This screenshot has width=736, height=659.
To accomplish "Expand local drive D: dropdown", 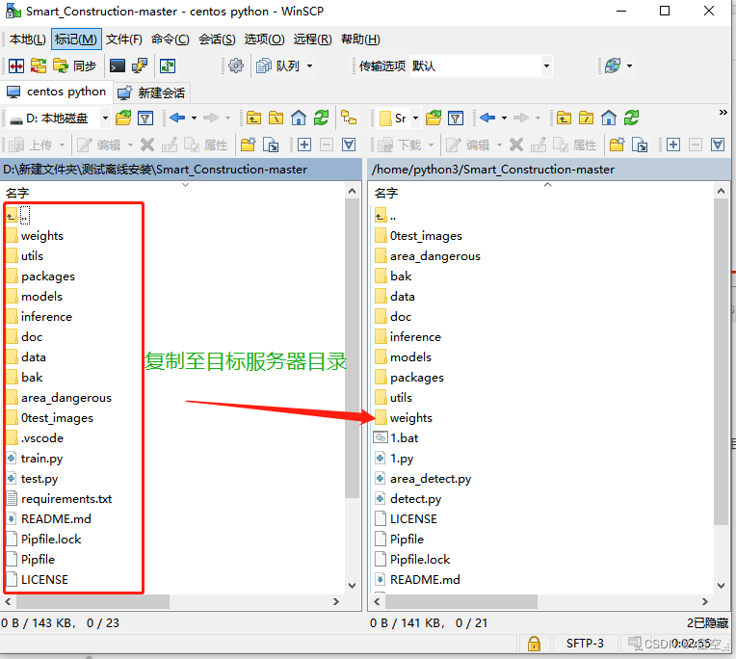I will [x=105, y=118].
